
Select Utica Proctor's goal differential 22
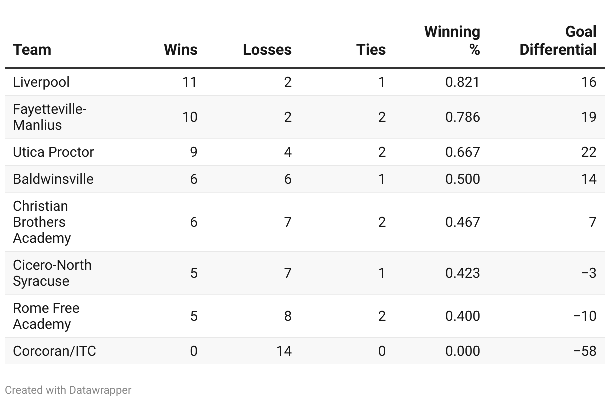coord(588,152)
